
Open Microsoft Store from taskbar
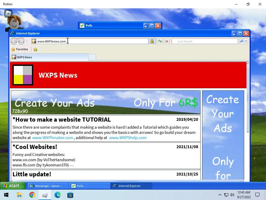70,195
